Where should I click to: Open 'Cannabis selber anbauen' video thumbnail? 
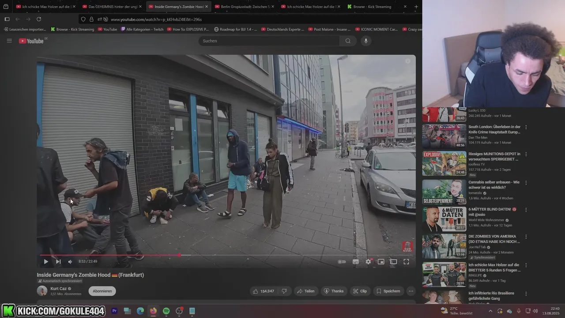(444, 191)
